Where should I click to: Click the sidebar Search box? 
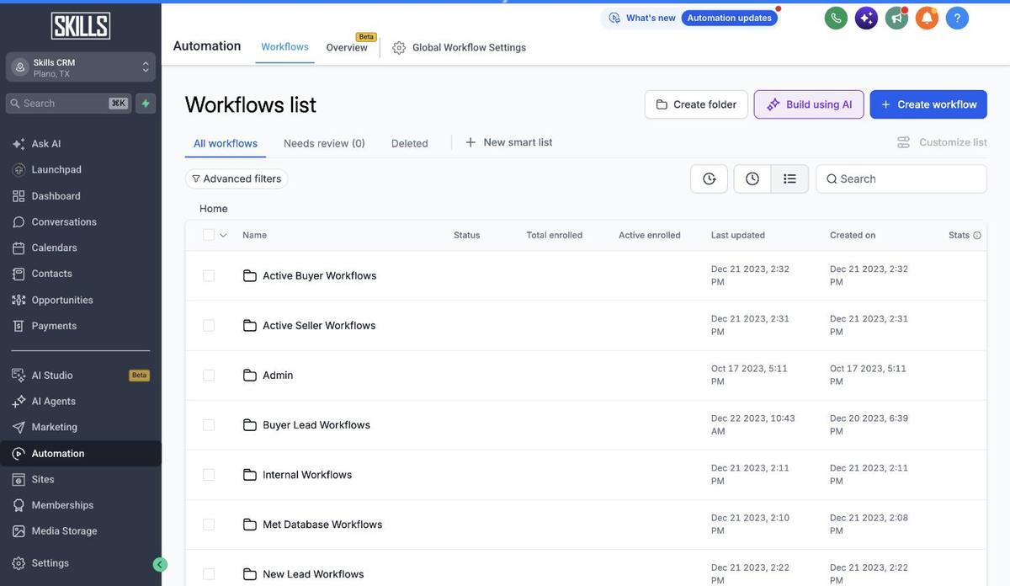[69, 104]
